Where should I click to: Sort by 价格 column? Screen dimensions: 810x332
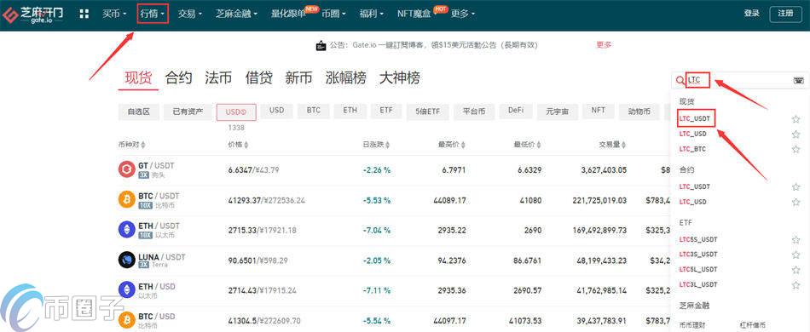click(238, 145)
